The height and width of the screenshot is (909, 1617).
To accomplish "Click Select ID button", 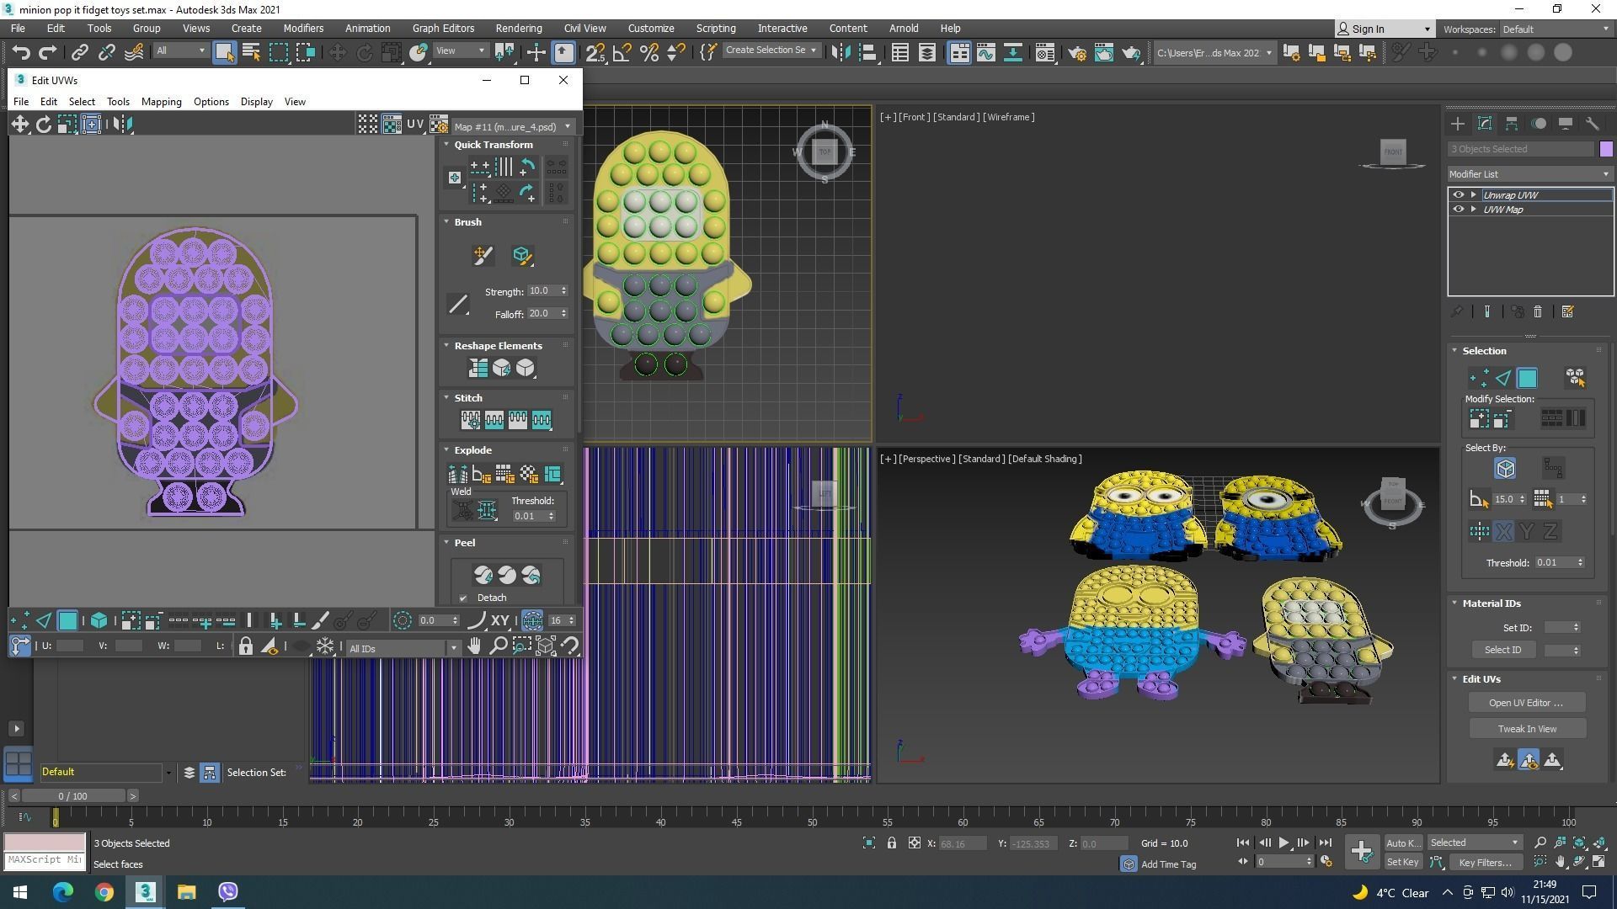I will [x=1502, y=650].
